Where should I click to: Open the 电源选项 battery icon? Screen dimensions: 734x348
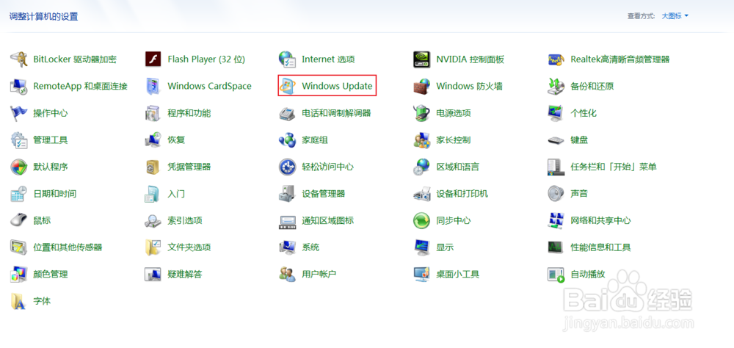click(x=421, y=113)
